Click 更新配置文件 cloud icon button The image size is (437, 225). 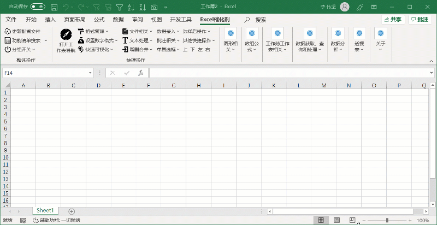click(22, 32)
